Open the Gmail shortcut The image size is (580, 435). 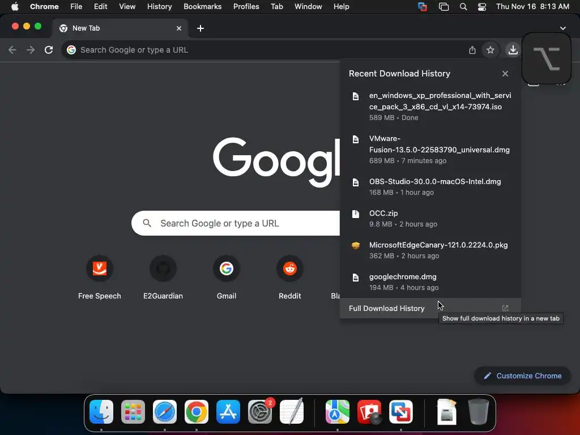click(x=227, y=278)
